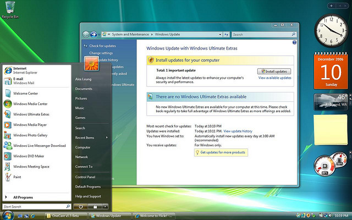Click Get updates for more products
The image size is (352, 220).
pos(221,152)
